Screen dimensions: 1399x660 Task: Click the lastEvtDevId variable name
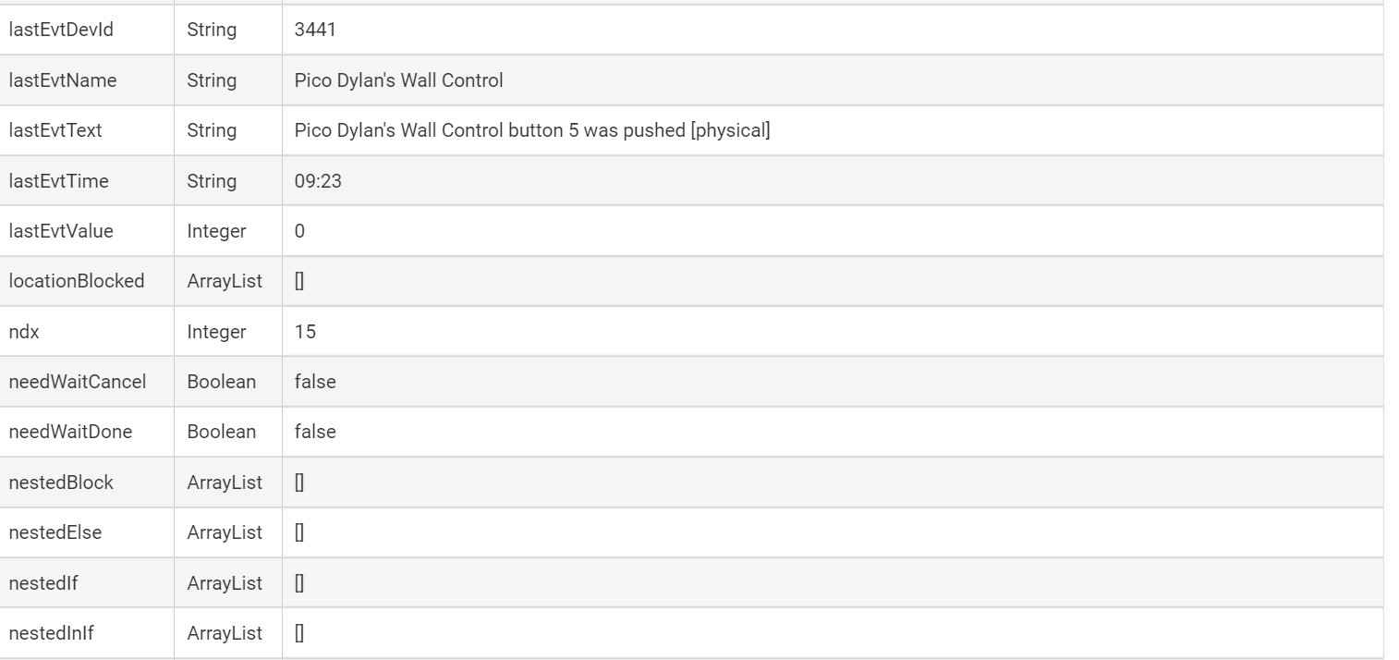coord(61,30)
